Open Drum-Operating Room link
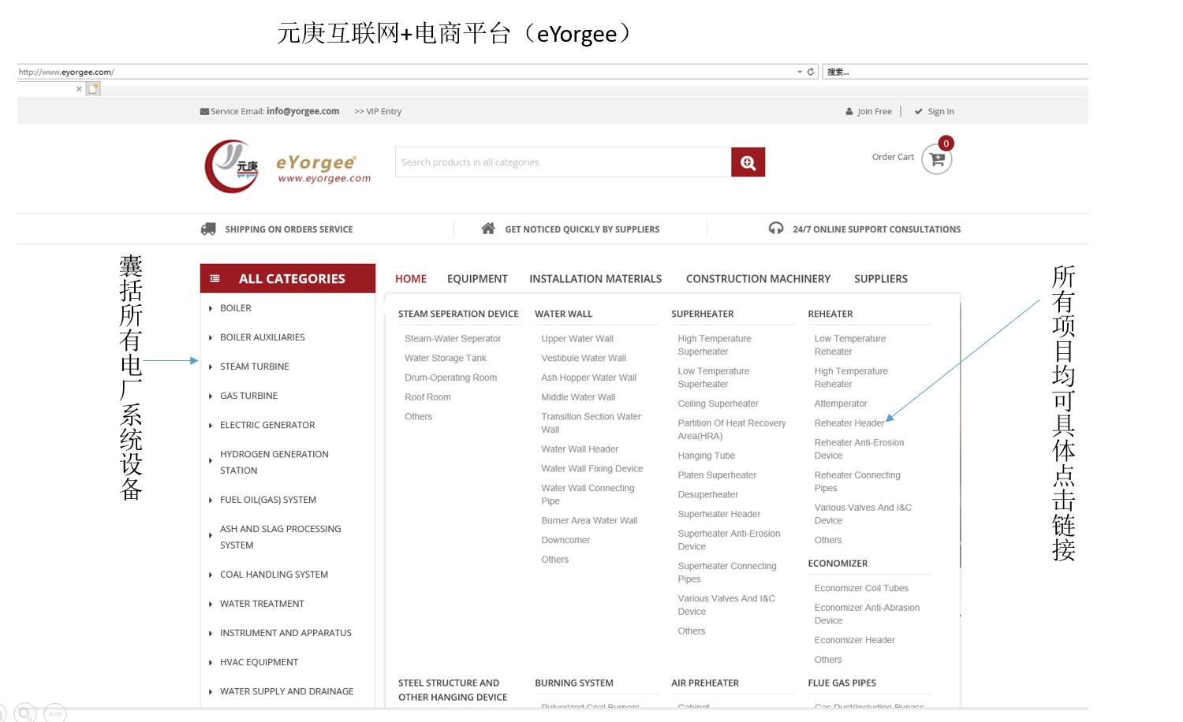1183x722 pixels. (450, 378)
